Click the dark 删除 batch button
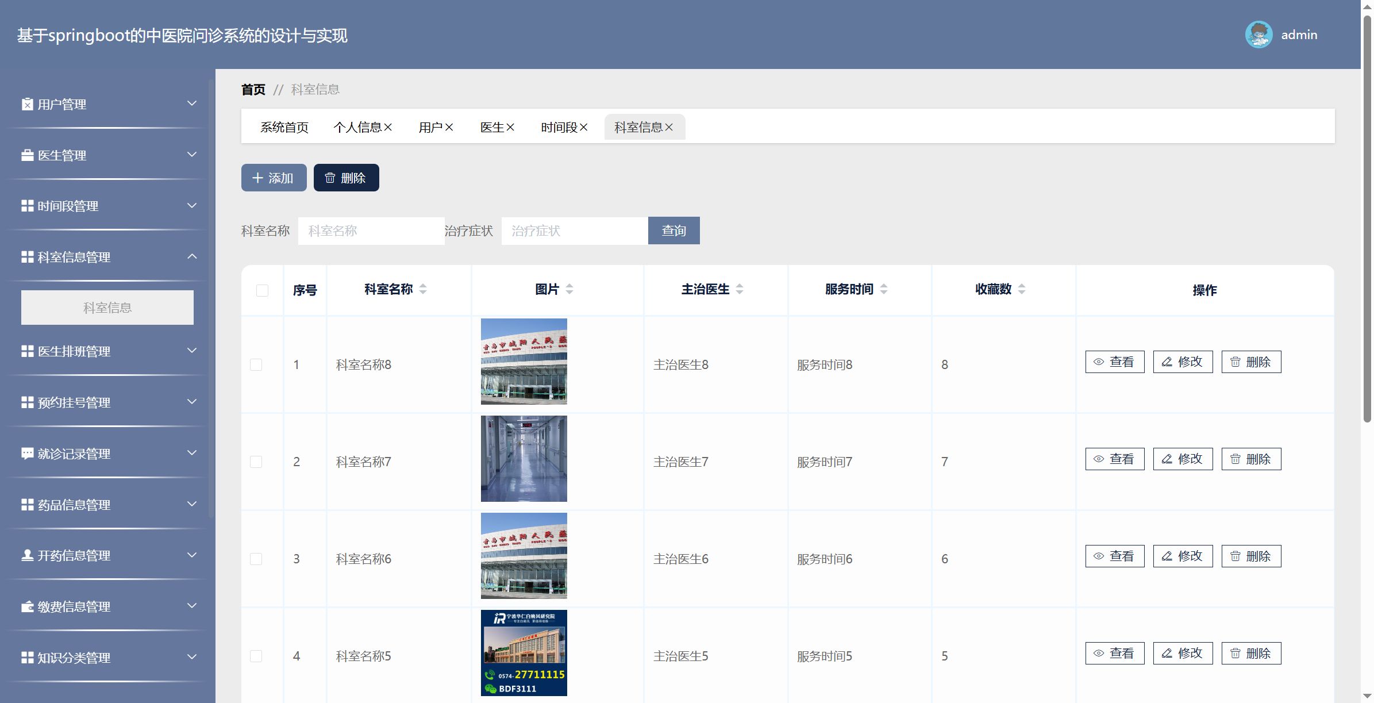The width and height of the screenshot is (1374, 703). click(x=346, y=178)
